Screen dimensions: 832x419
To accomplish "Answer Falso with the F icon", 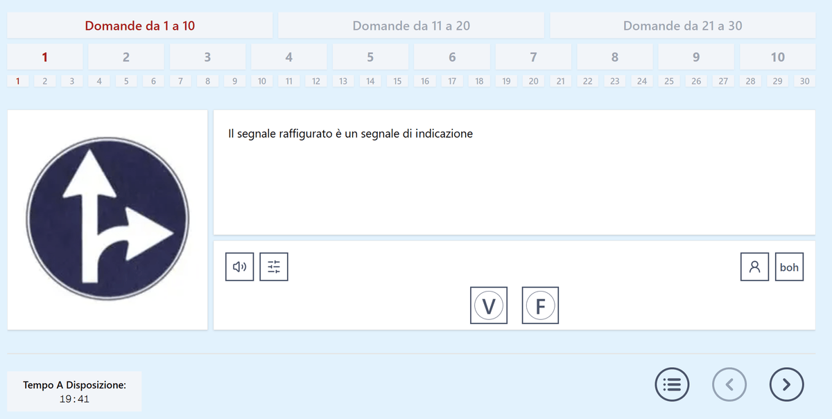I will pyautogui.click(x=540, y=305).
